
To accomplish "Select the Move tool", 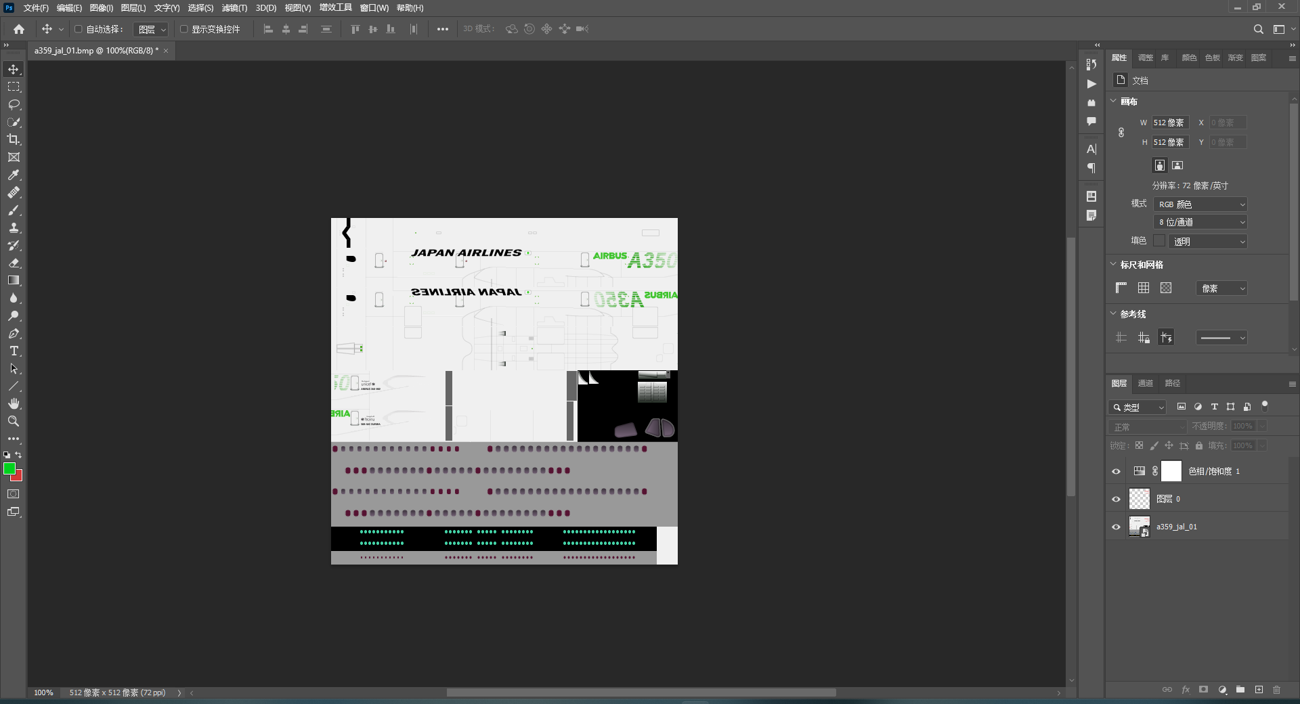I will 14,69.
